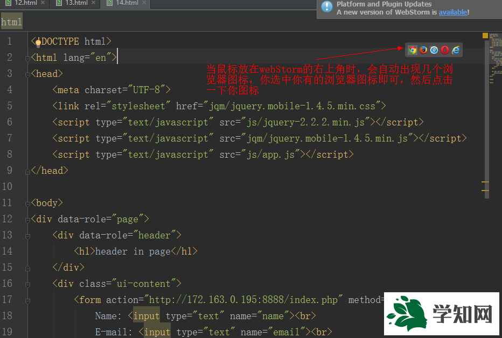
Task: Click the 'js/app.js' src text
Action: [270, 154]
